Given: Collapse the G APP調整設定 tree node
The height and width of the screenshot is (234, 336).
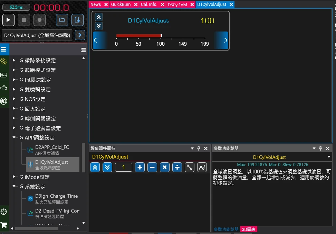Looking at the screenshot, I should 14,137.
